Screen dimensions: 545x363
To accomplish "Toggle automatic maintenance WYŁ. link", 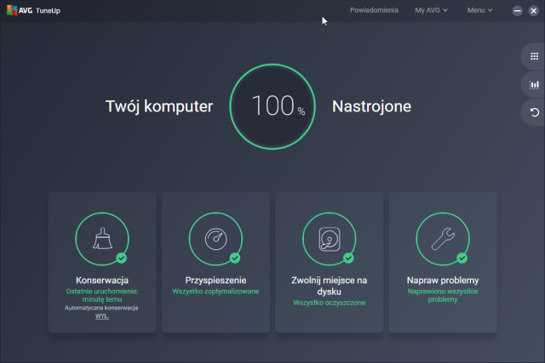I will [102, 316].
